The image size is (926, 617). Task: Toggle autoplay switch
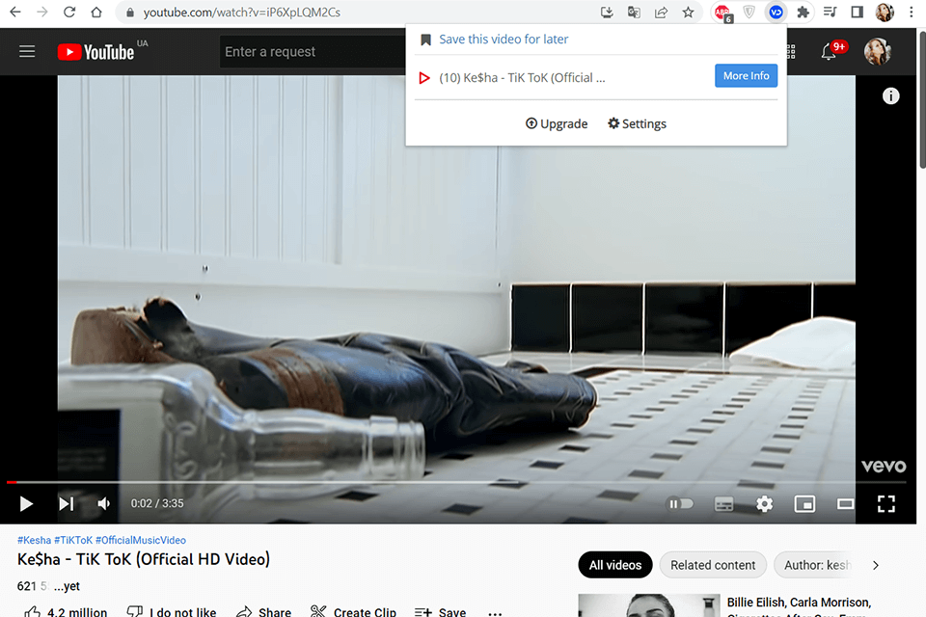tap(680, 503)
